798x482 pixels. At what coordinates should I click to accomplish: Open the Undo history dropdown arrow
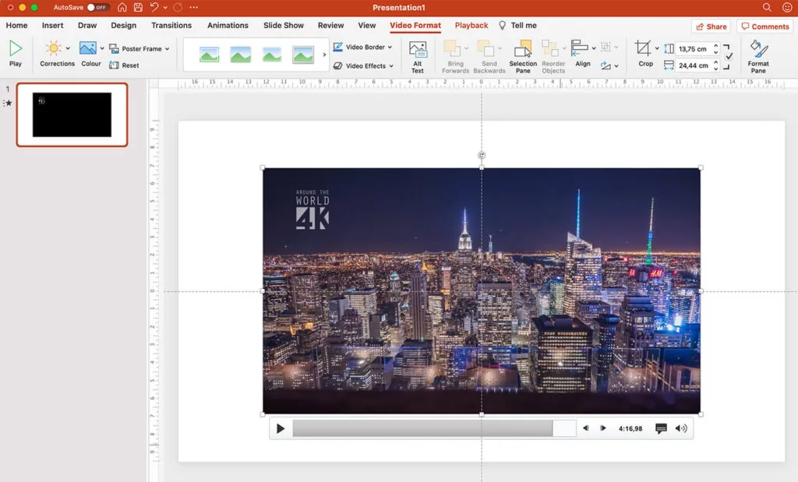(x=165, y=8)
